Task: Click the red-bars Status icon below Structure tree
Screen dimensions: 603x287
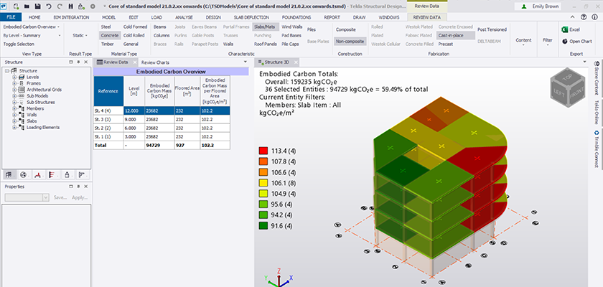Action: pos(52,175)
